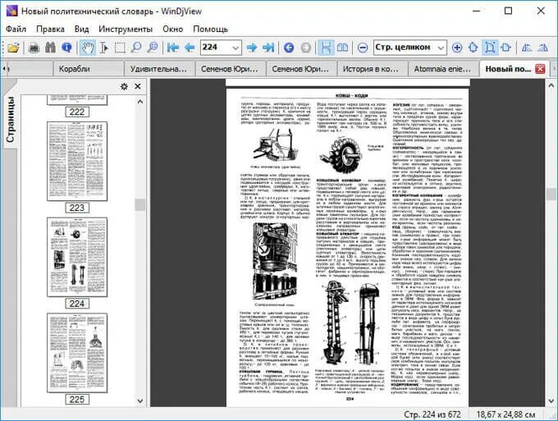Viewport: 558px width, 421px height.
Task: Open the Окно menu
Action: point(172,30)
